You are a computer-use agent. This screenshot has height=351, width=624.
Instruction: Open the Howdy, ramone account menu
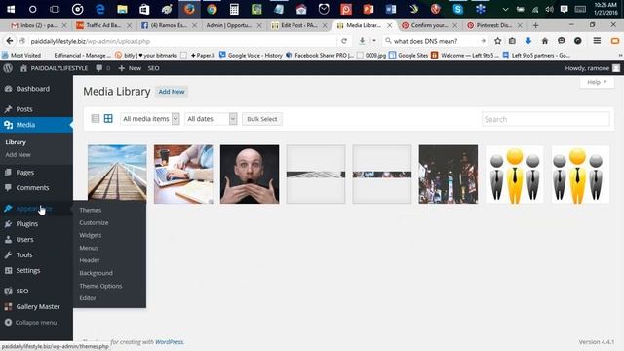click(x=592, y=68)
